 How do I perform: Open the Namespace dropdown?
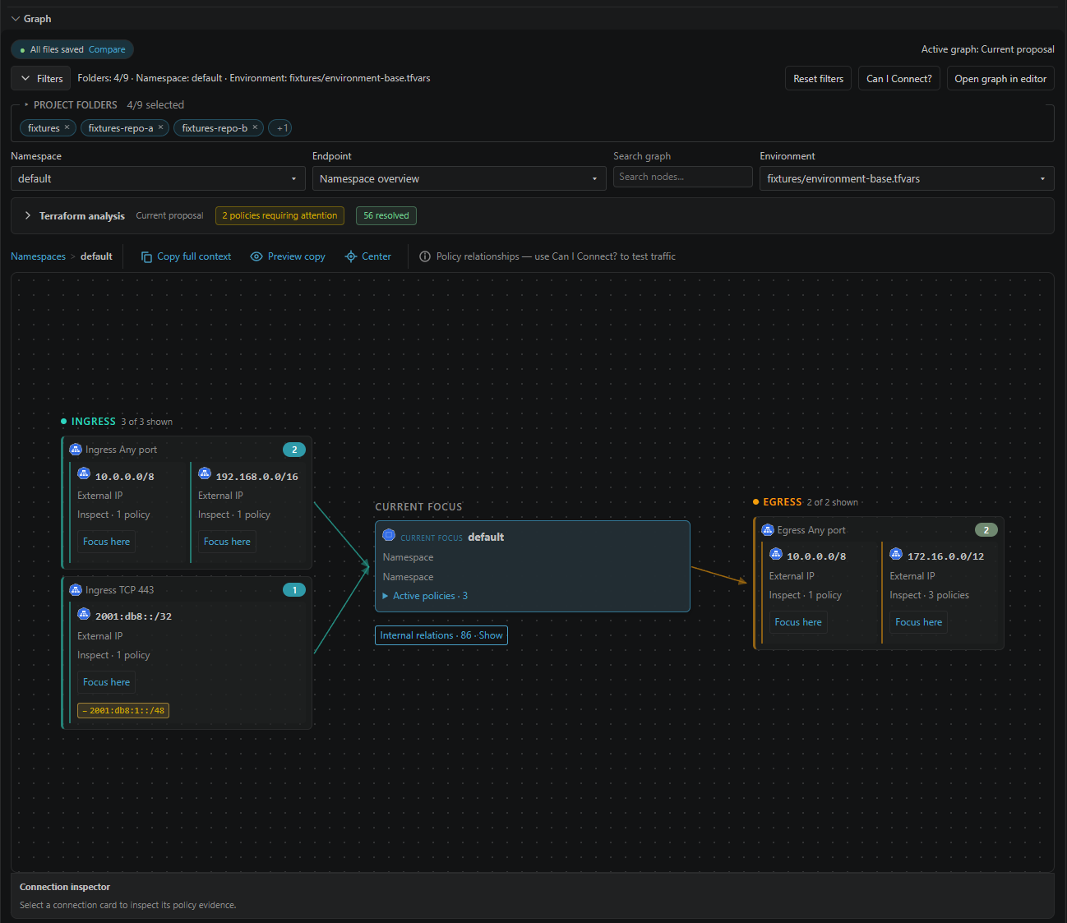[x=158, y=178]
